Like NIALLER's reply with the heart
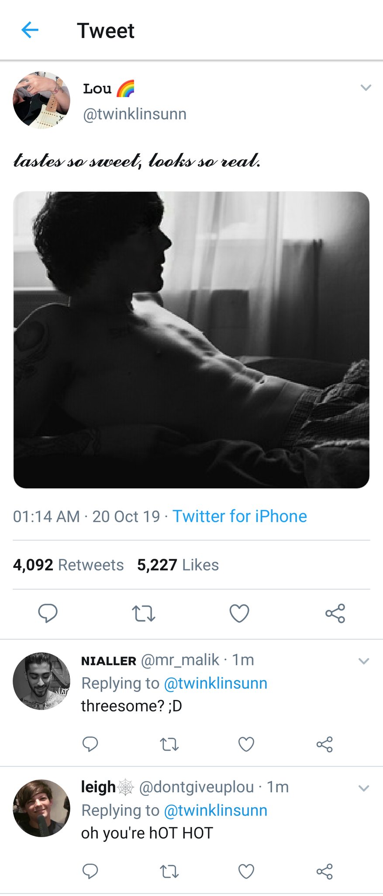This screenshot has width=383, height=896. [246, 744]
